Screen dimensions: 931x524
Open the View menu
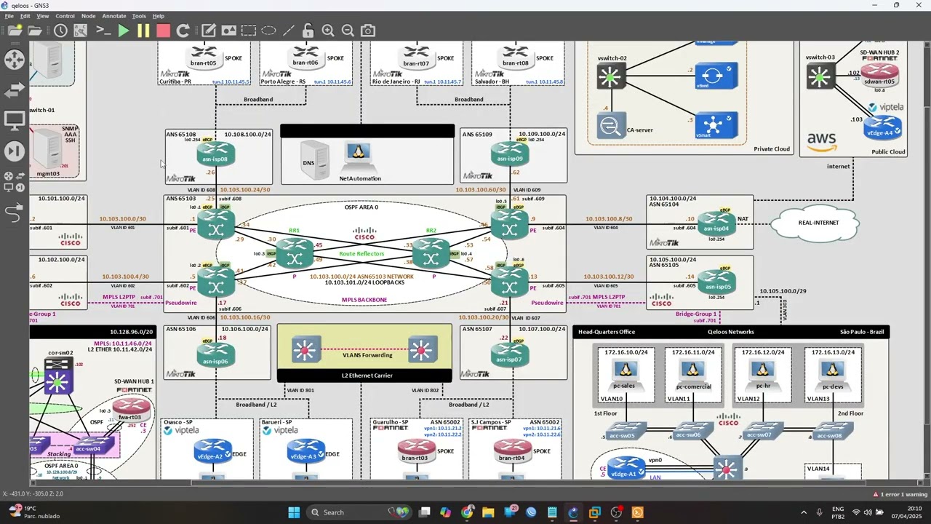(43, 16)
